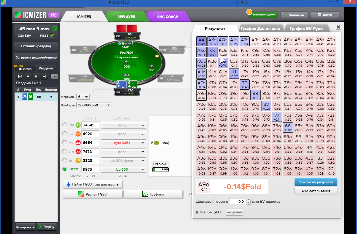Open A9o детализация
The width and height of the screenshot is (357, 234).
click(316, 191)
